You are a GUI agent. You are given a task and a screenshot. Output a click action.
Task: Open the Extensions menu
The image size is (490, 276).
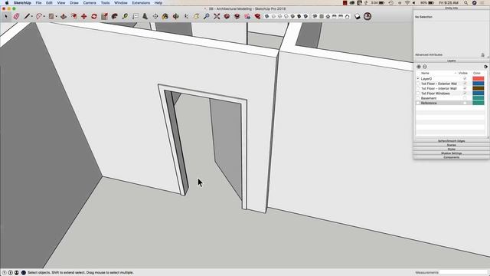pos(141,3)
